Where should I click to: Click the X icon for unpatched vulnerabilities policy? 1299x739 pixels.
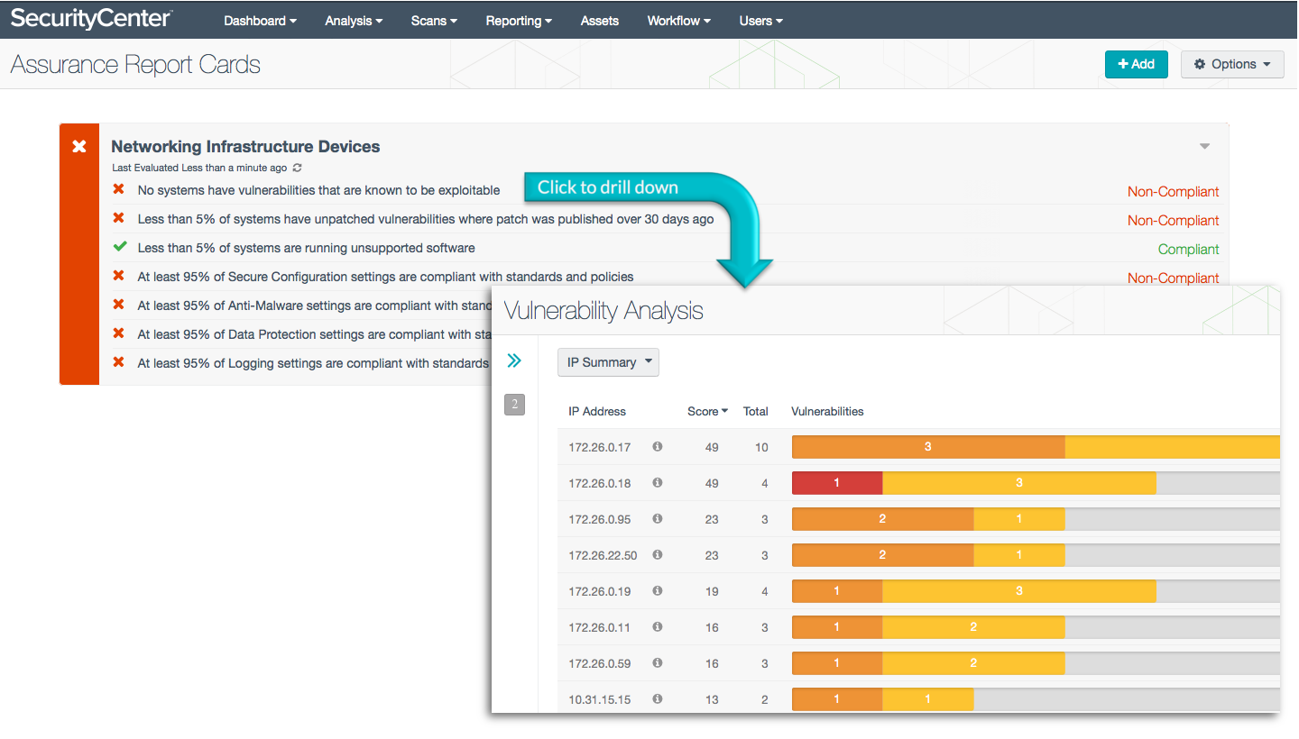pos(118,218)
